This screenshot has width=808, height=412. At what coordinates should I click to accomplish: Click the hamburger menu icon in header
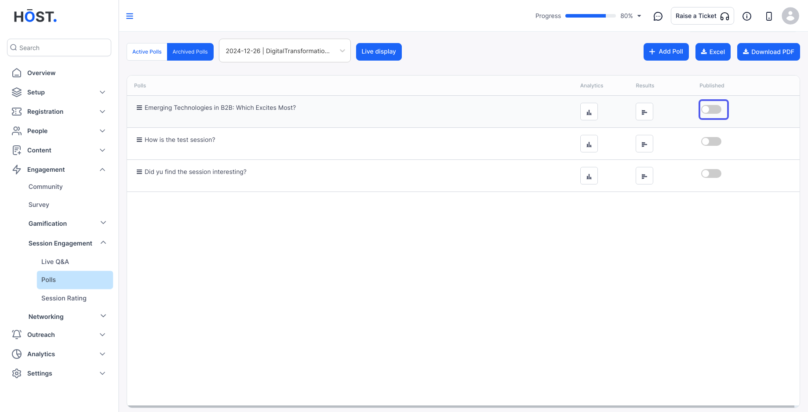(130, 16)
